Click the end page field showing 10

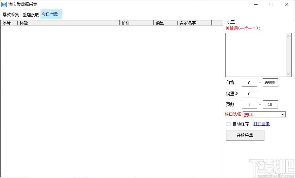[270, 104]
